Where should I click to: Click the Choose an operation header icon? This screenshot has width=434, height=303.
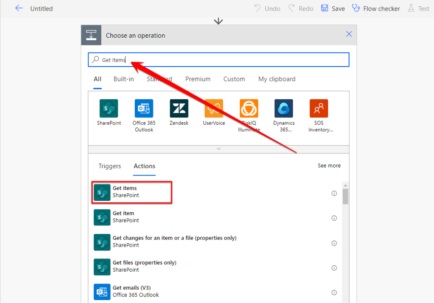91,35
